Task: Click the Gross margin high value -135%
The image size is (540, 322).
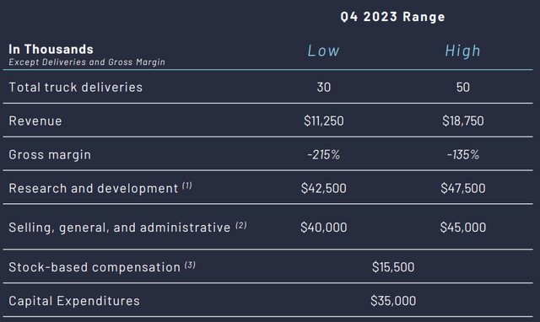Action: click(463, 154)
